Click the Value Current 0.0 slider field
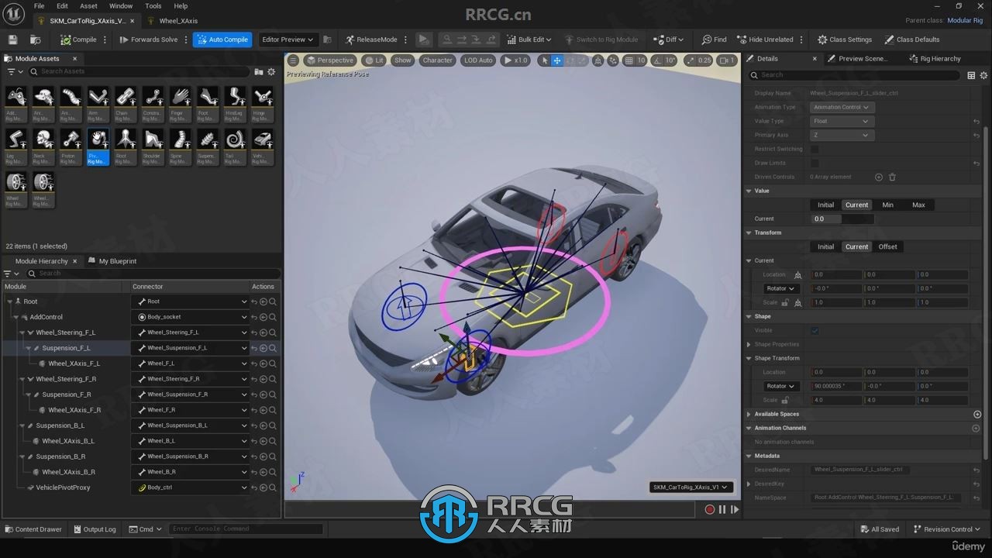The height and width of the screenshot is (558, 992). (x=842, y=219)
